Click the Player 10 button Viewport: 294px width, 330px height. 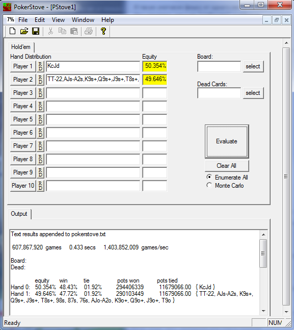[x=23, y=186]
